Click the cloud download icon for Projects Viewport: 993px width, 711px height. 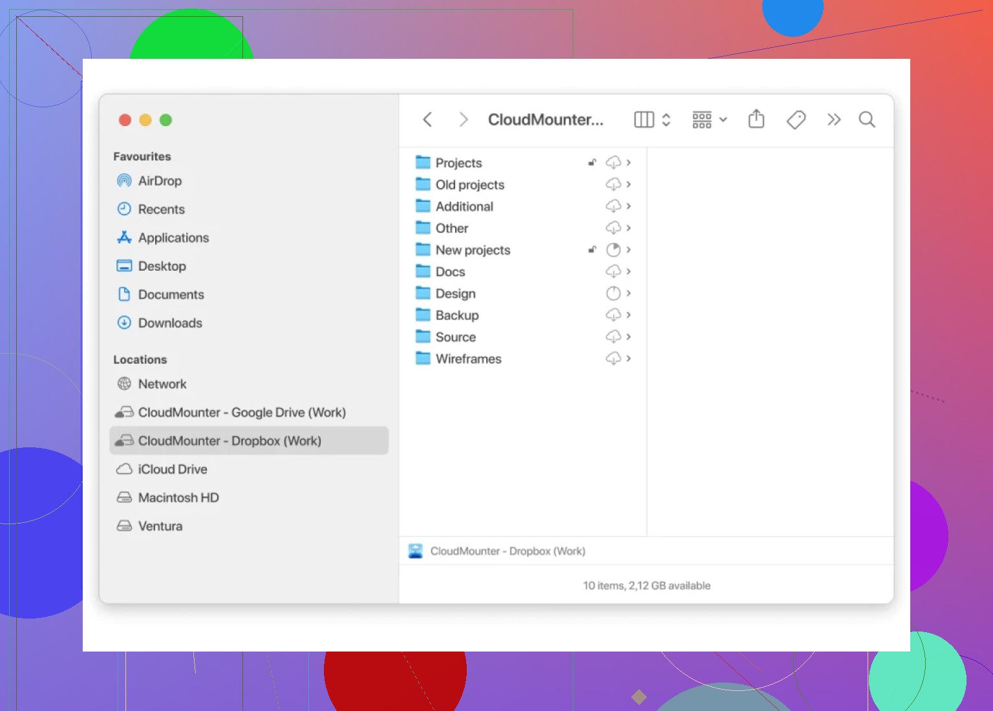pos(613,162)
